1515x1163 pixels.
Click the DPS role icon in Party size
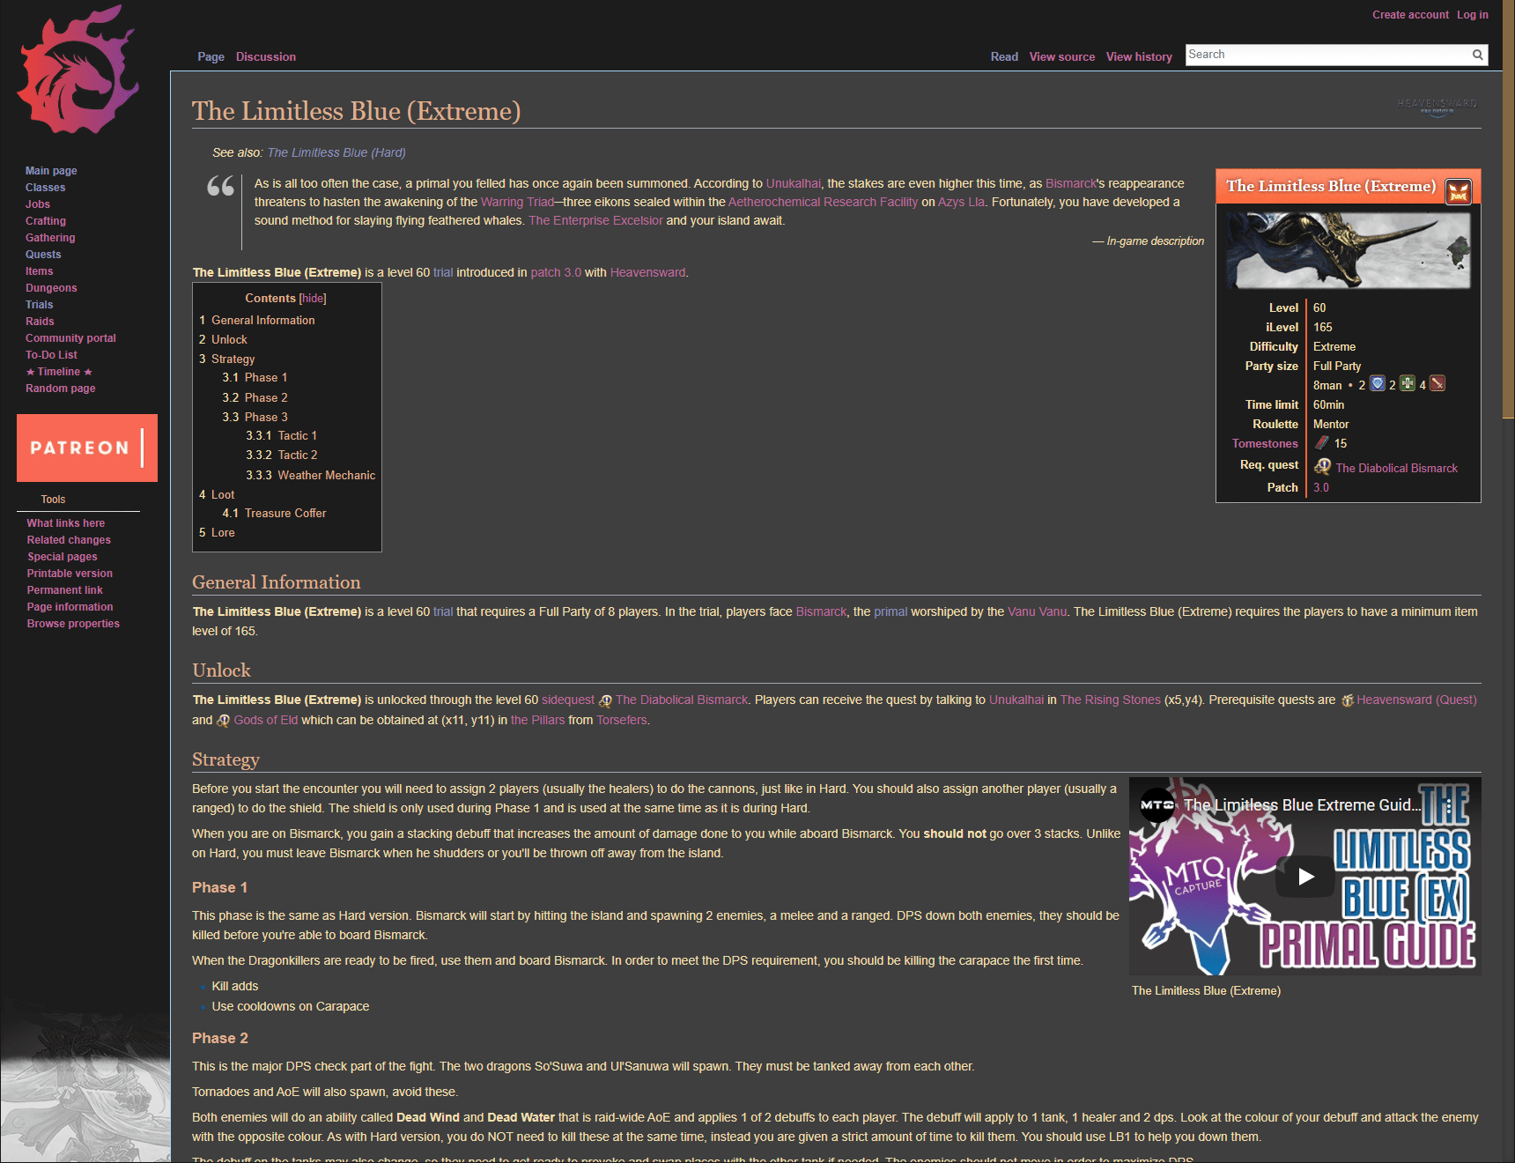(x=1437, y=384)
